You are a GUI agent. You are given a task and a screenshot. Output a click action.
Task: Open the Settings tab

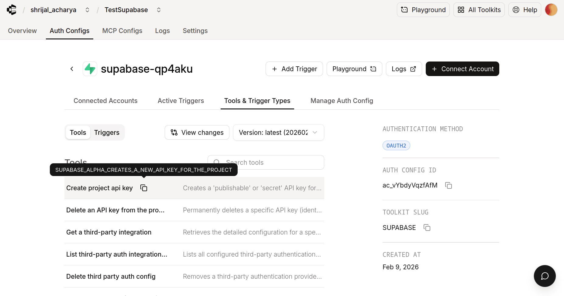click(x=195, y=31)
